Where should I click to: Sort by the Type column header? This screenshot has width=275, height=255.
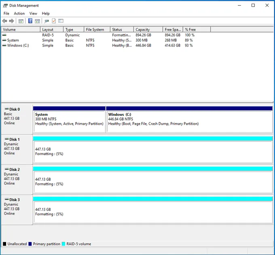point(74,30)
